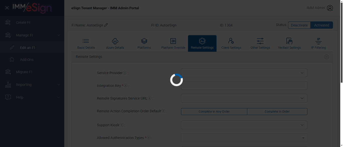
Task: Switch to Azure Details tab
Action: 115,43
